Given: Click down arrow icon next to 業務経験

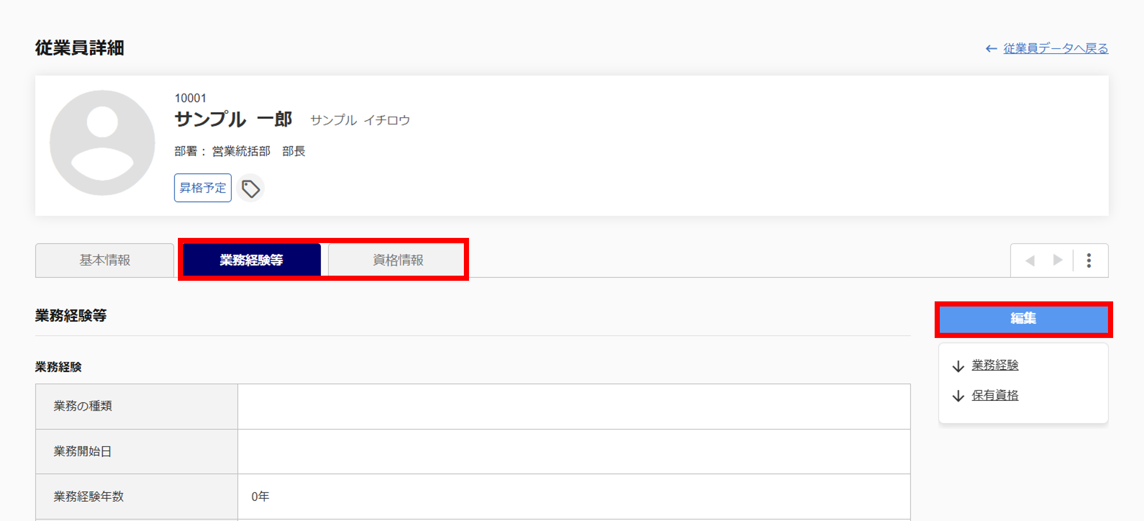Looking at the screenshot, I should point(958,366).
